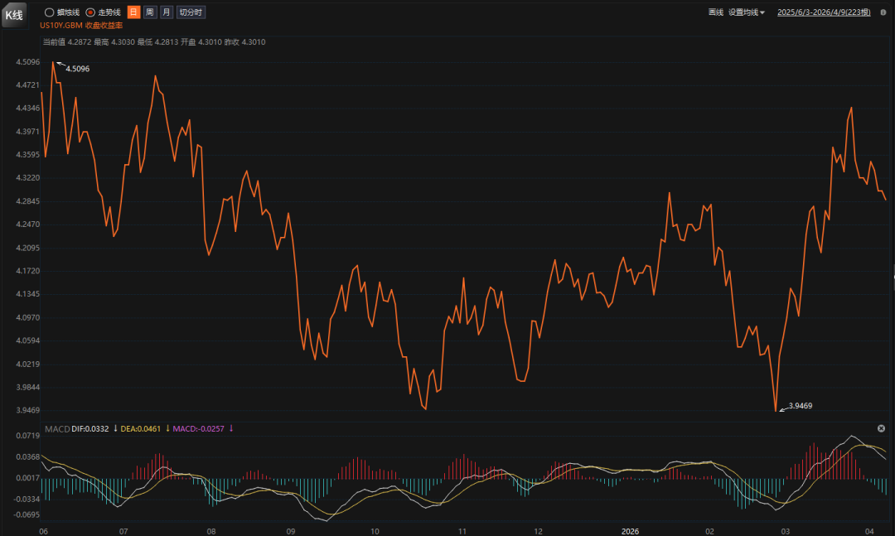Click the MACD indicator name label
This screenshot has height=536, width=895.
[56, 428]
